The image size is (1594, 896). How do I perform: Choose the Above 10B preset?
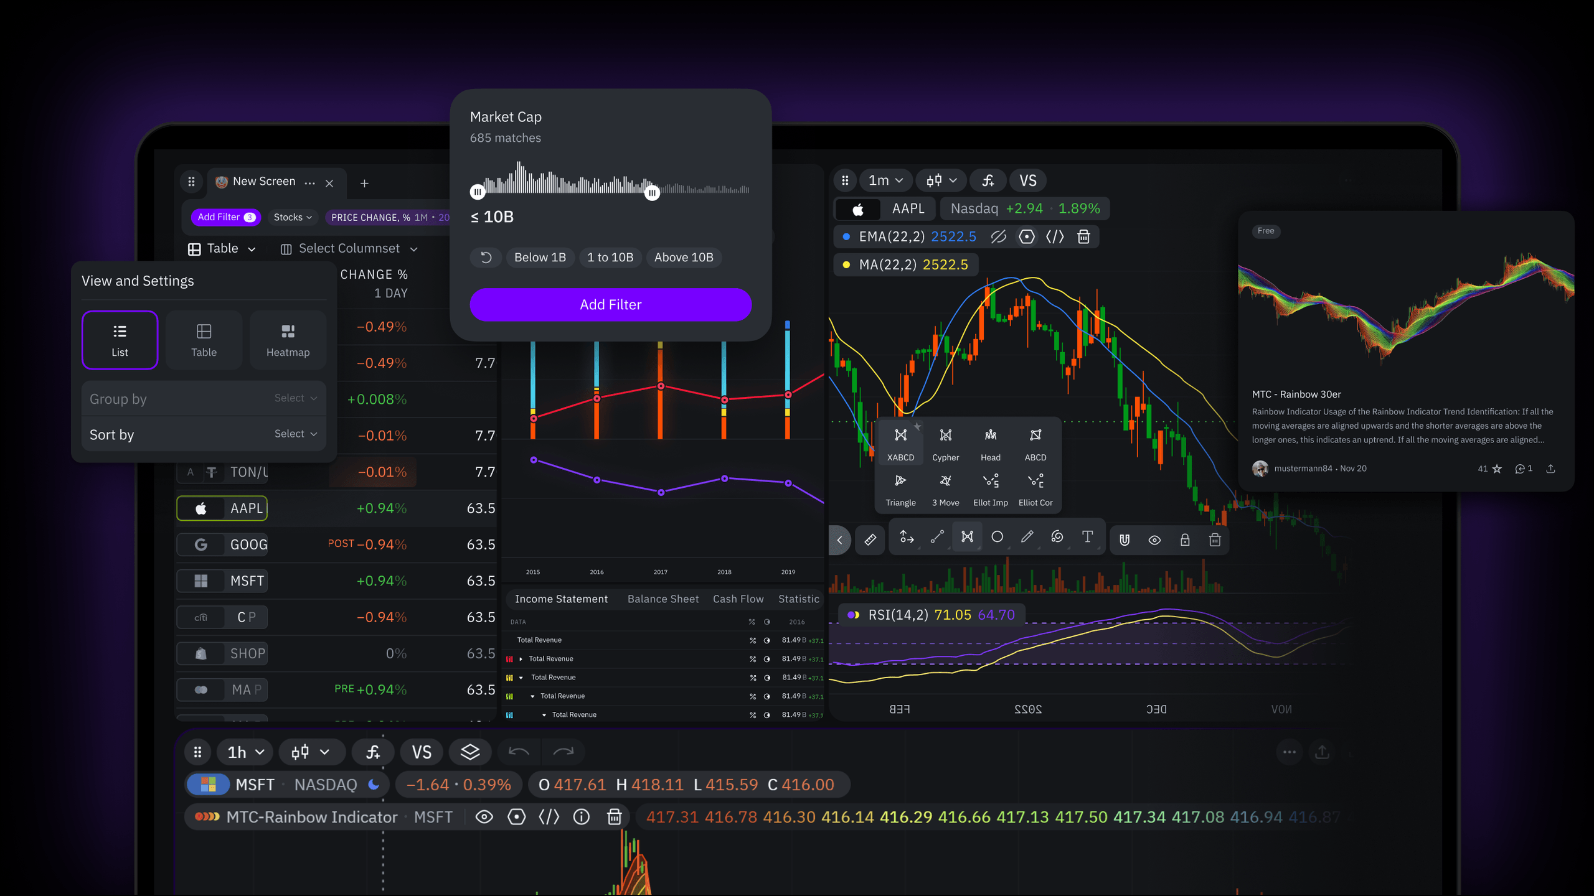684,257
